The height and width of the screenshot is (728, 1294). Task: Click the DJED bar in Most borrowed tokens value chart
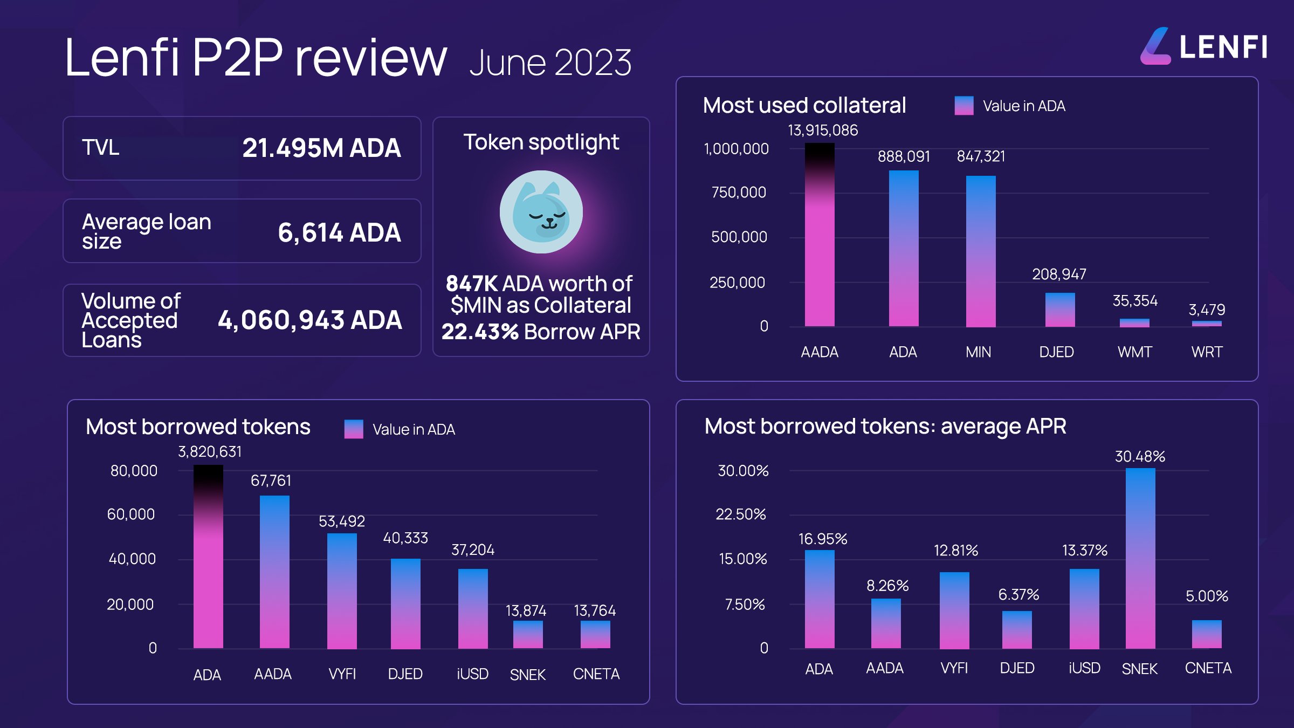(x=405, y=603)
